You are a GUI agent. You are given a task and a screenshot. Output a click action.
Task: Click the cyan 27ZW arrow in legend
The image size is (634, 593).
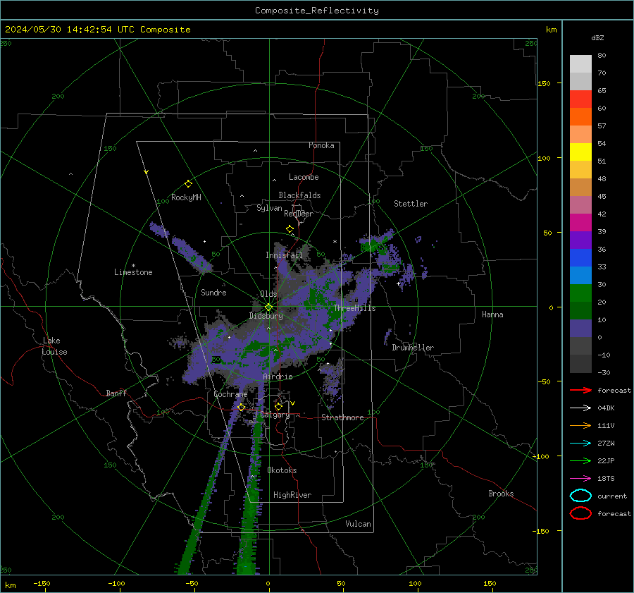coord(580,444)
